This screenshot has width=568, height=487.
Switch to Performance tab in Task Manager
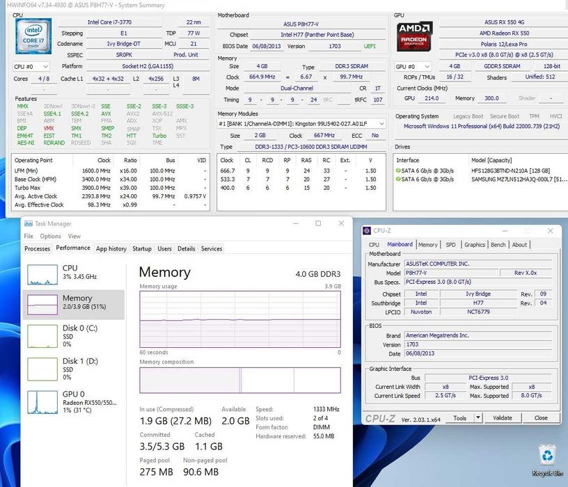tap(73, 248)
